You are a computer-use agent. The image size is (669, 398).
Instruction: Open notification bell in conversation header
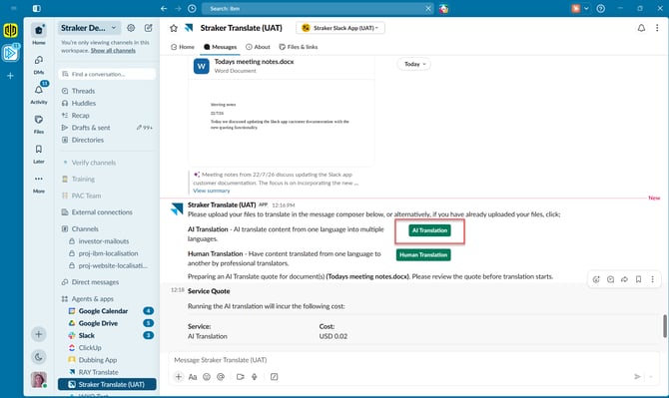(641, 28)
